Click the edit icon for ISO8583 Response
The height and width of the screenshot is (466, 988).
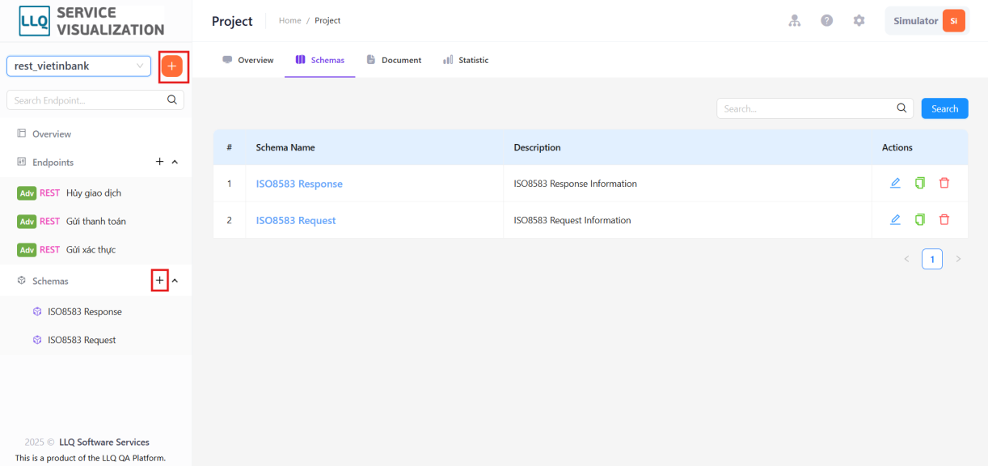coord(895,183)
